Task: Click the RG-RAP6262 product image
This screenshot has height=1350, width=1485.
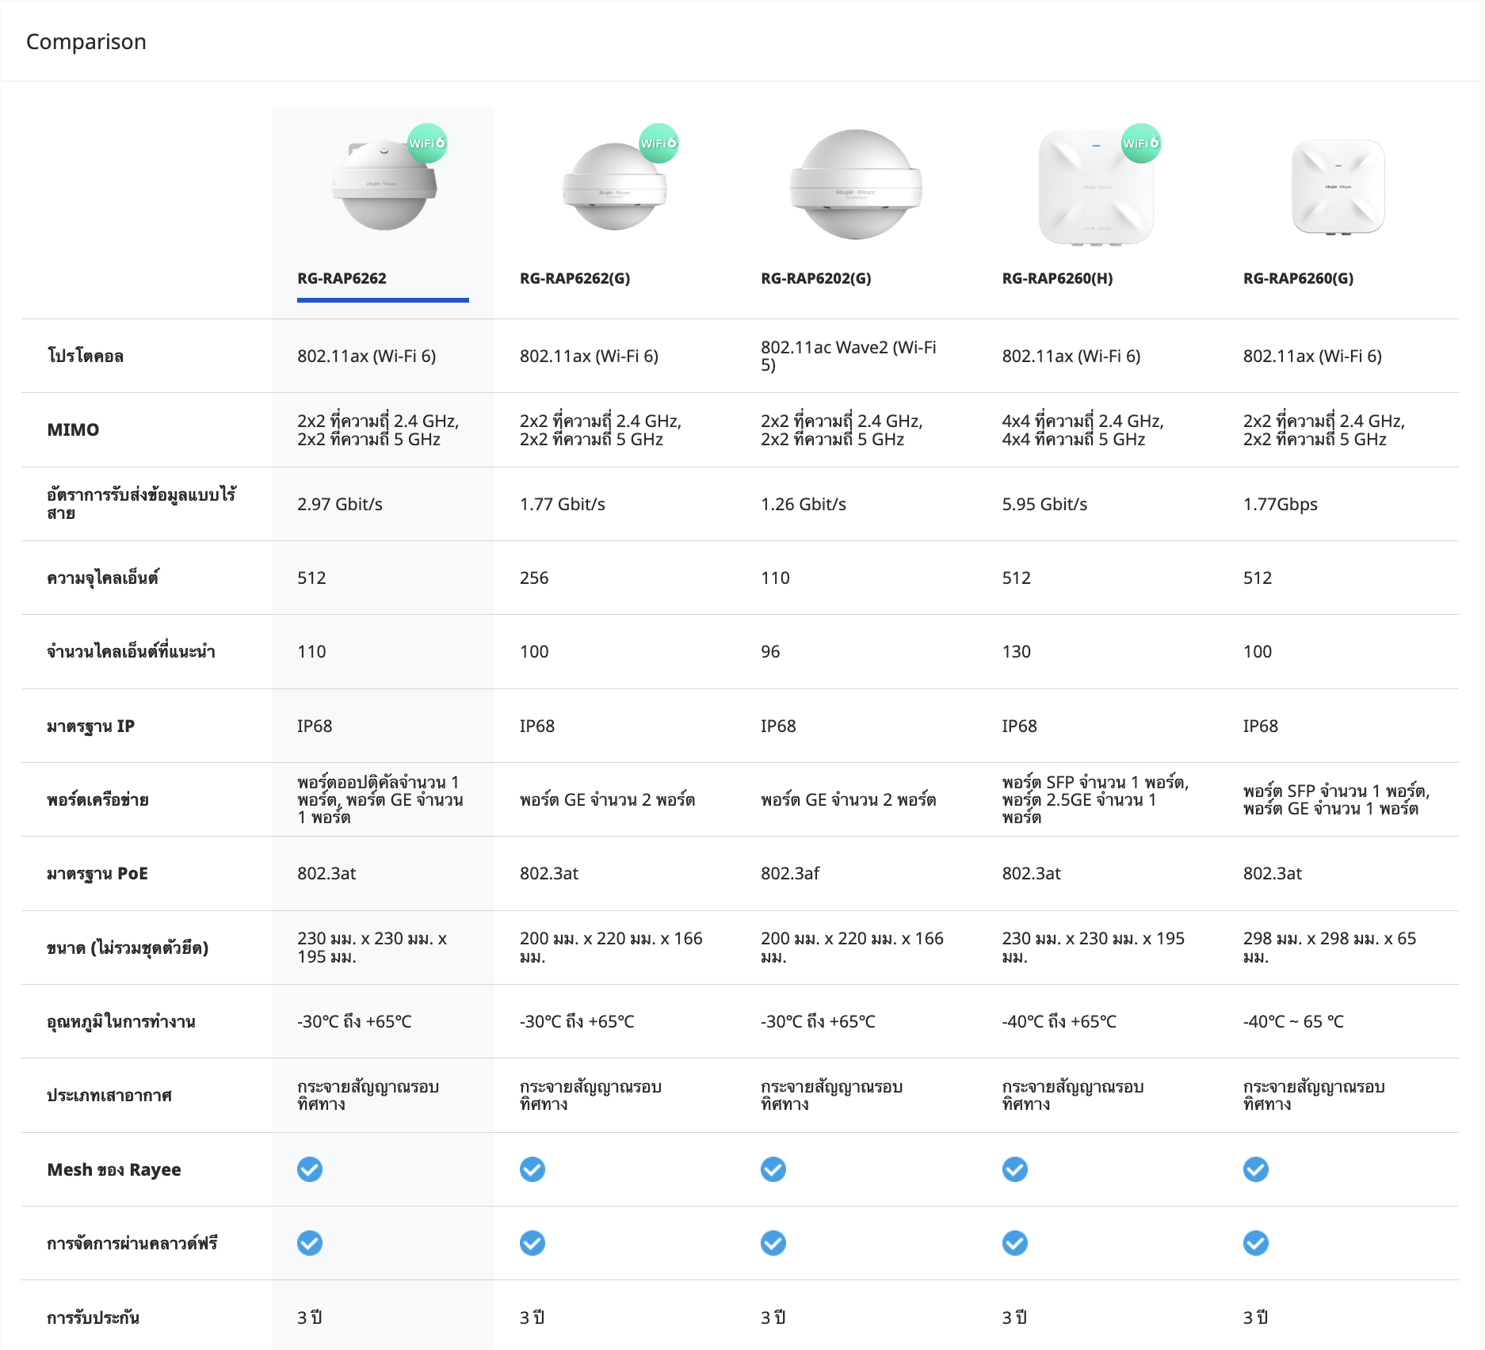Action: click(384, 187)
